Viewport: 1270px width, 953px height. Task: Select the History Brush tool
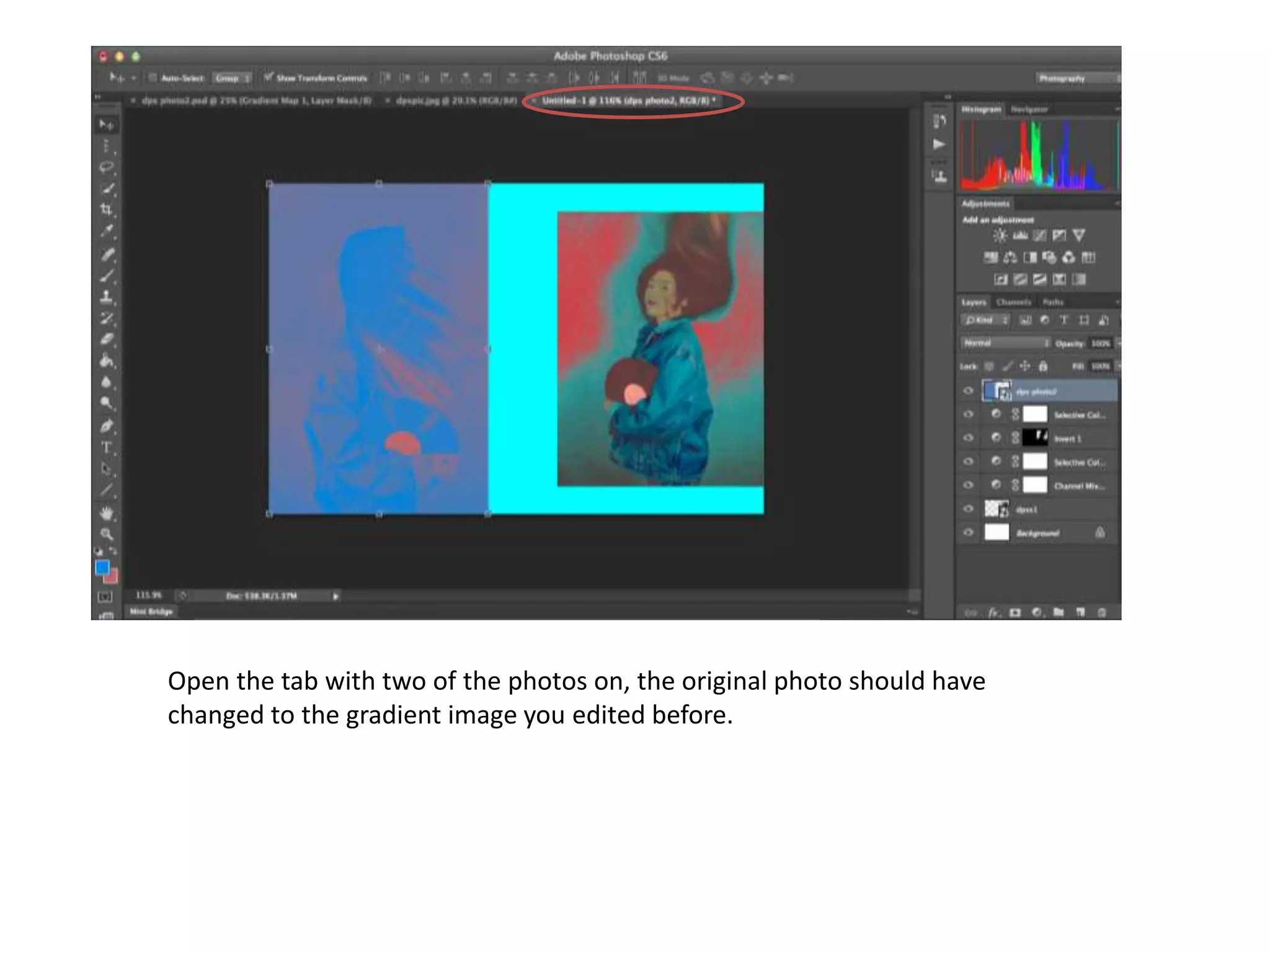pos(107,318)
